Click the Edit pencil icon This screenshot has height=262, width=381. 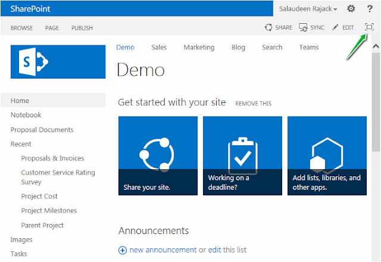pyautogui.click(x=335, y=27)
